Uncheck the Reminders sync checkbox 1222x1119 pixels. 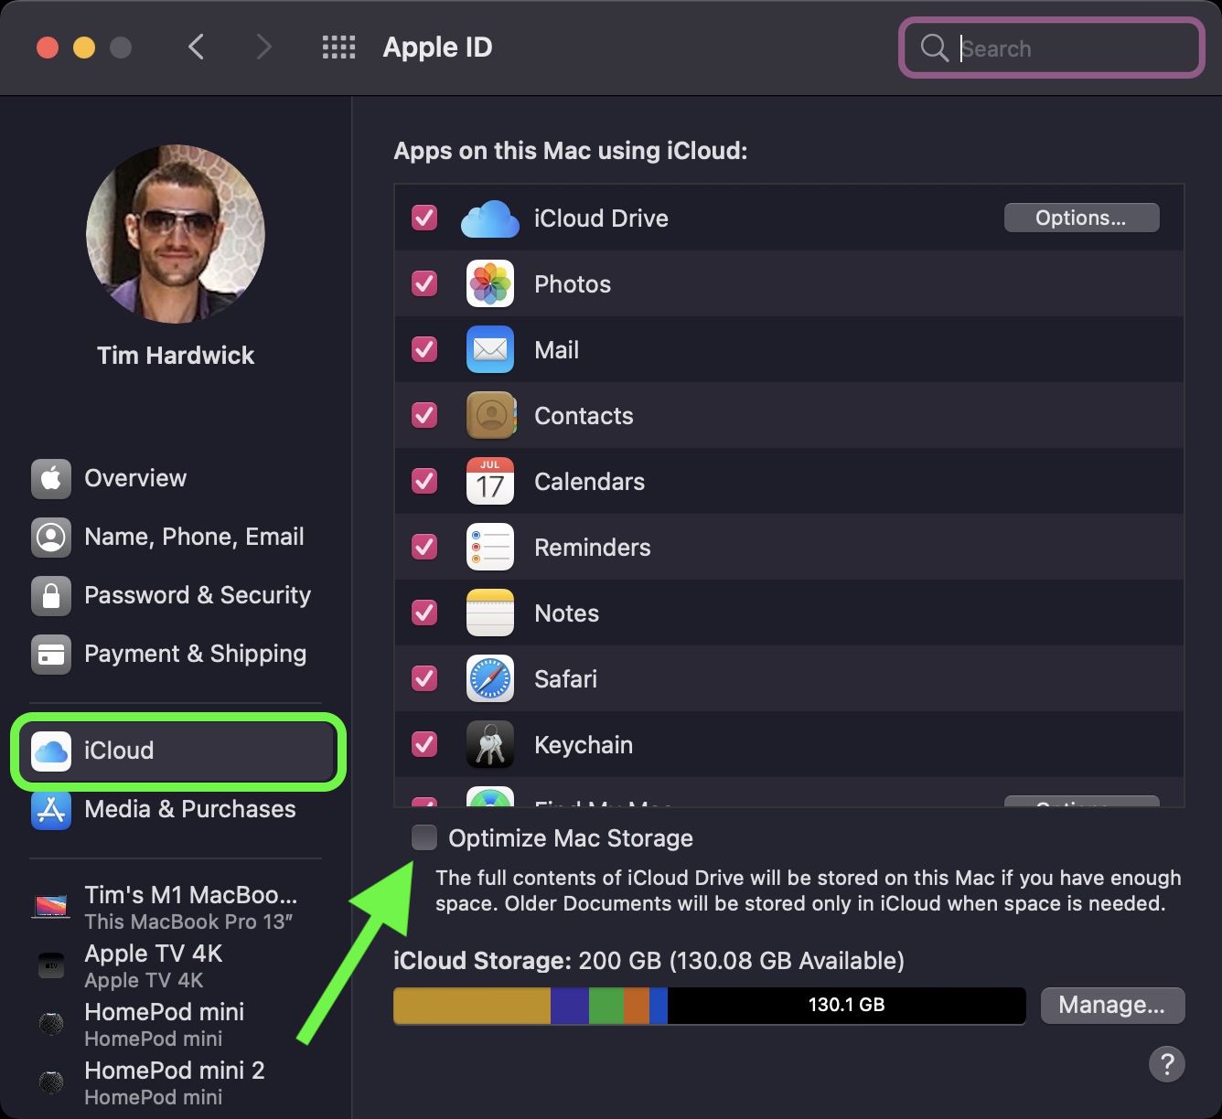coord(423,547)
